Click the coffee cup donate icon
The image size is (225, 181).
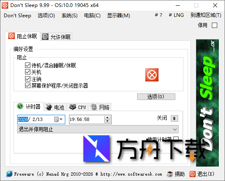point(170,174)
